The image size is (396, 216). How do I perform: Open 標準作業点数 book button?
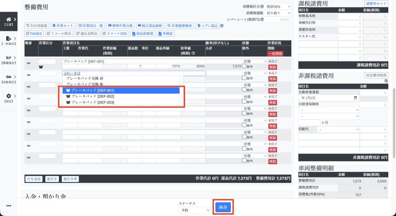[x=121, y=26]
